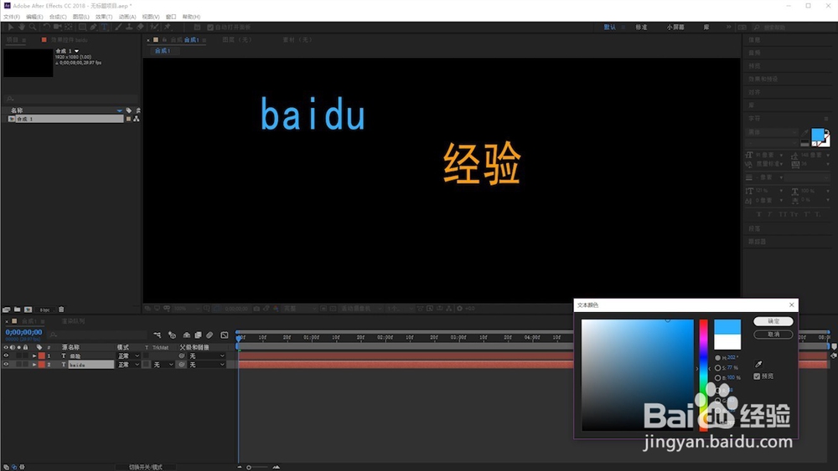Image resolution: width=838 pixels, height=471 pixels.
Task: Switch to the 标准 workspace
Action: (x=641, y=28)
